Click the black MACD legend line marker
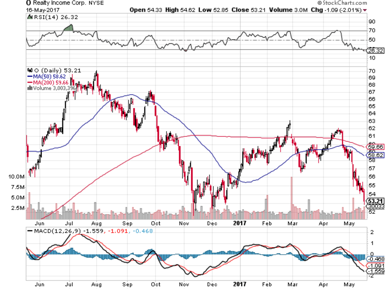This screenshot has height=289, width=388. (x=31, y=231)
